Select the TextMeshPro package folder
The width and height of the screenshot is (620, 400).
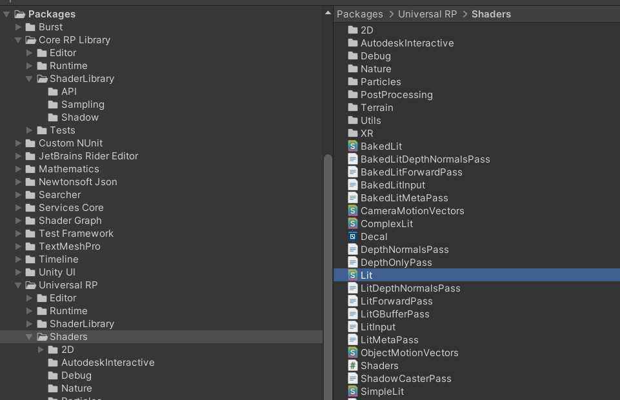pos(69,246)
